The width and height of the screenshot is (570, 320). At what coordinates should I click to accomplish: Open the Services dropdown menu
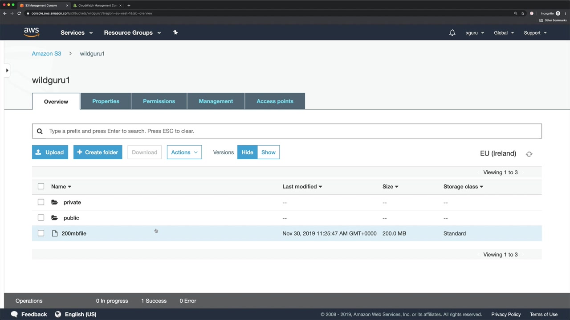(77, 32)
